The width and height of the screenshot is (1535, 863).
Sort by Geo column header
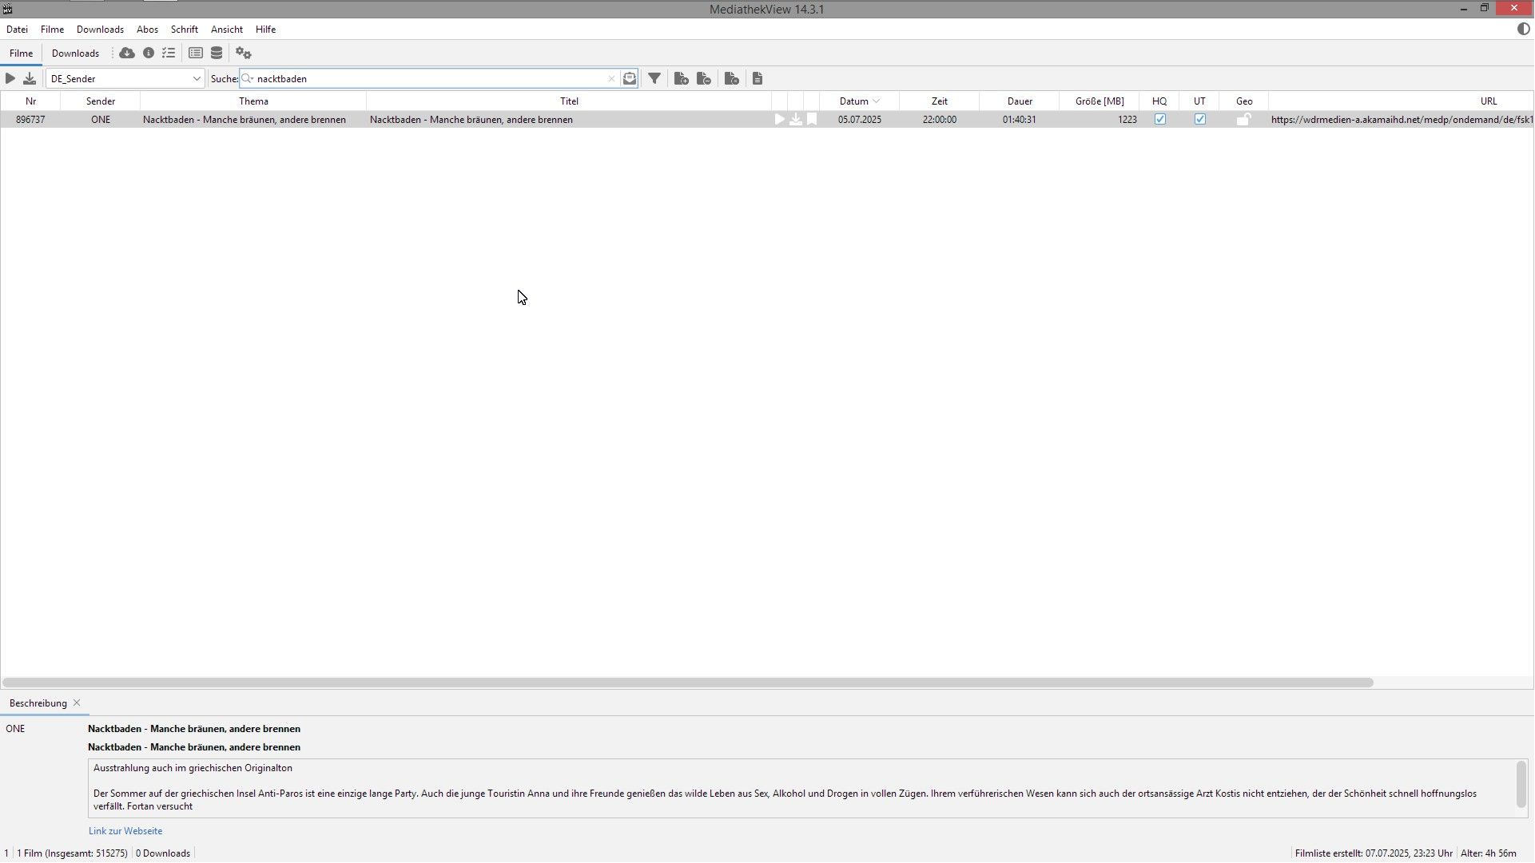click(x=1244, y=101)
